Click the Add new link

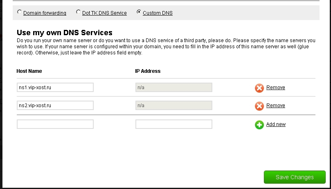coord(276,124)
